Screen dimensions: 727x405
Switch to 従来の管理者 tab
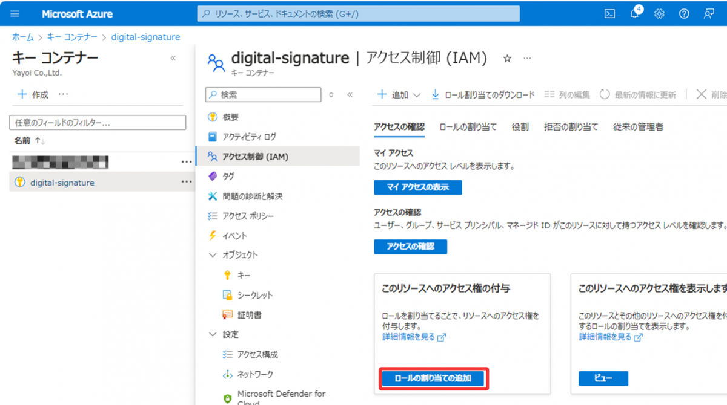coord(638,126)
